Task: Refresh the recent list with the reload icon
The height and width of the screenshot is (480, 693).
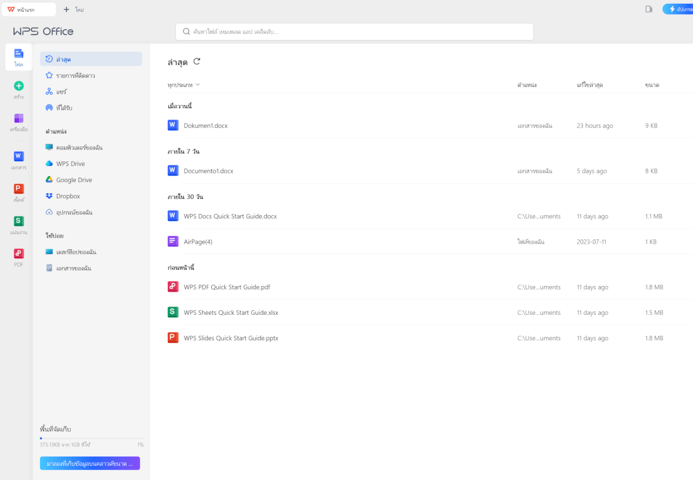Action: click(x=197, y=62)
